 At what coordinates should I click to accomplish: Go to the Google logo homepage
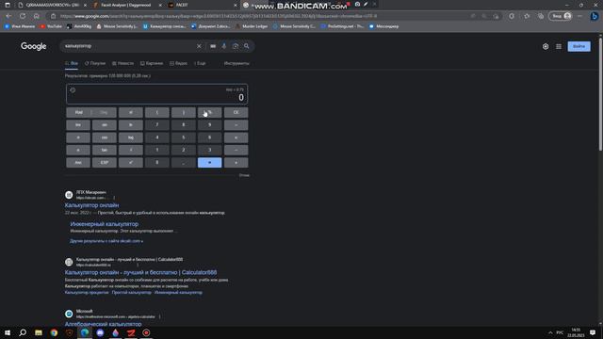(x=34, y=46)
